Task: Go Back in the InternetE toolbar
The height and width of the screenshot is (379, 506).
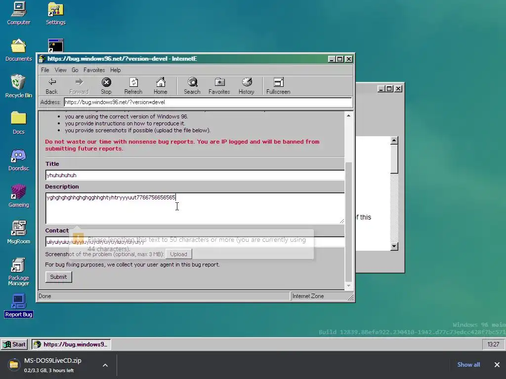Action: click(x=51, y=86)
